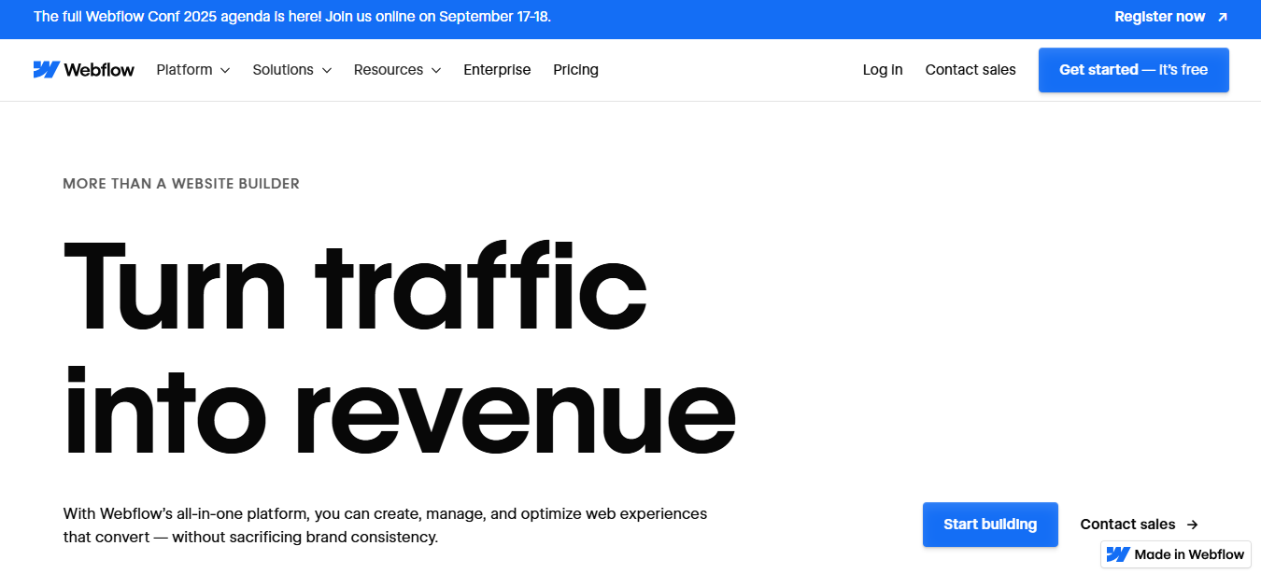Click Get started — it's free button

[1134, 70]
